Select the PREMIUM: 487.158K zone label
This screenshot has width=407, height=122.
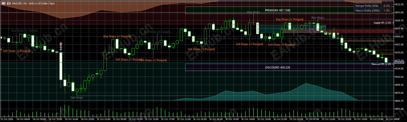tap(278, 10)
